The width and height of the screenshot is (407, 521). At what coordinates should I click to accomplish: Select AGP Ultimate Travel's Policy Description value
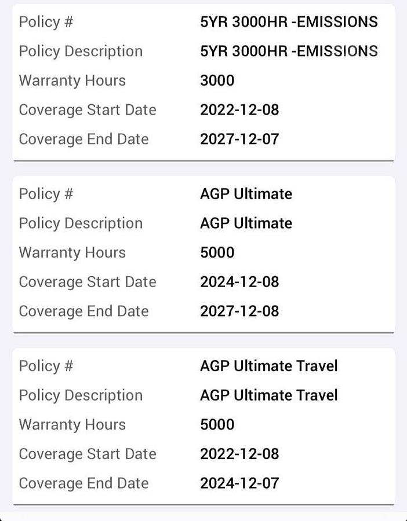268,395
